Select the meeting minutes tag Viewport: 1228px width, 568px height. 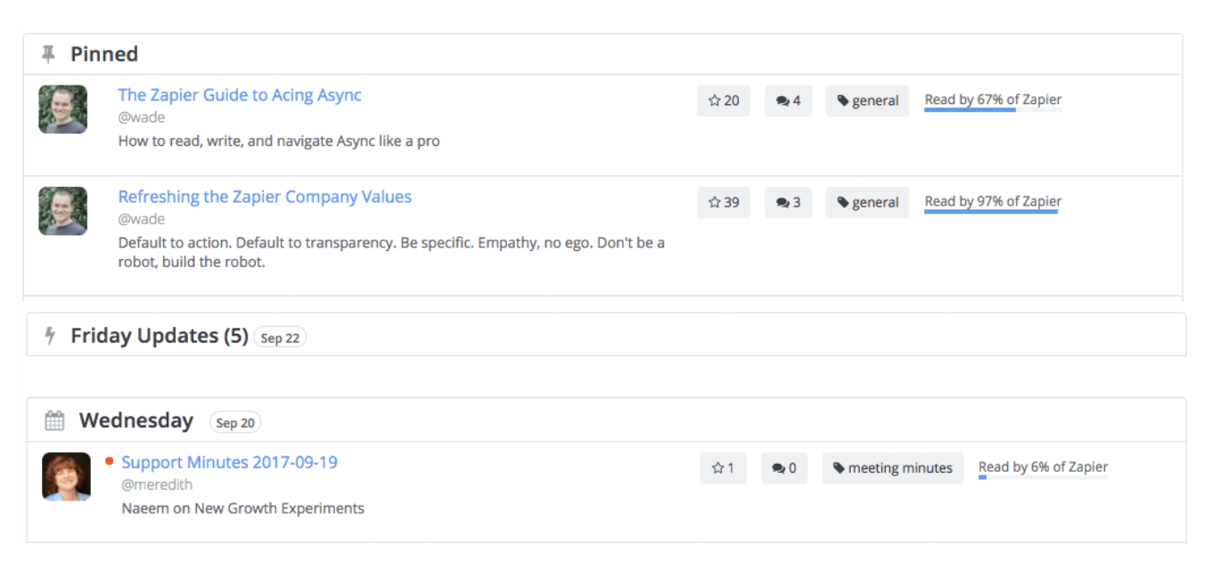coord(892,467)
